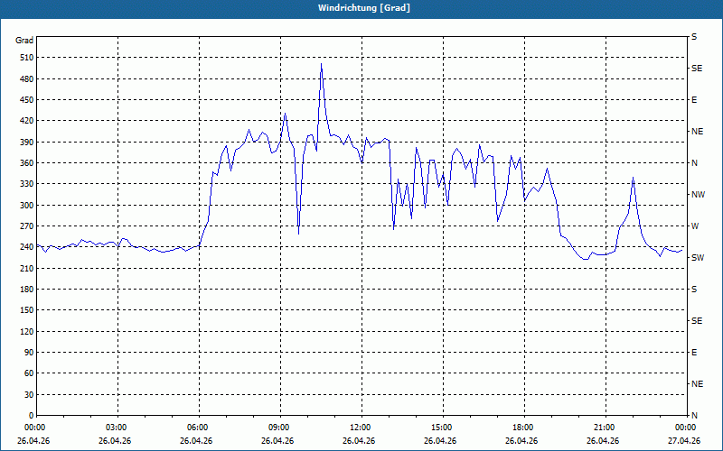723x451 pixels.
Task: Select the 240 degree axis label
Action: [28, 247]
